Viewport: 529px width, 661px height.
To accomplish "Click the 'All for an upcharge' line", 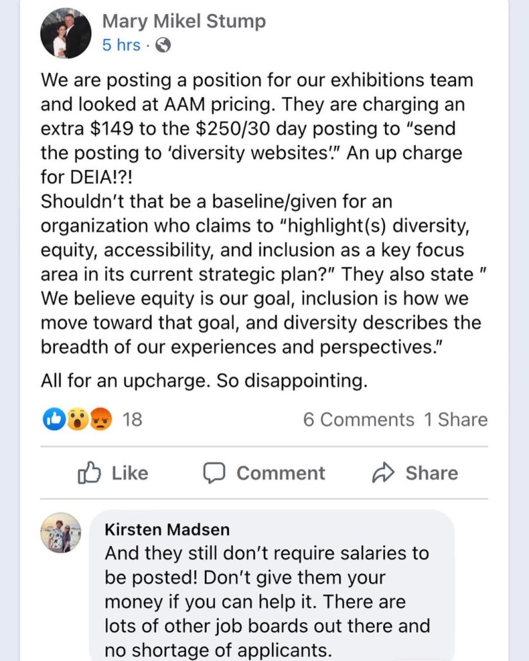I will (203, 381).
